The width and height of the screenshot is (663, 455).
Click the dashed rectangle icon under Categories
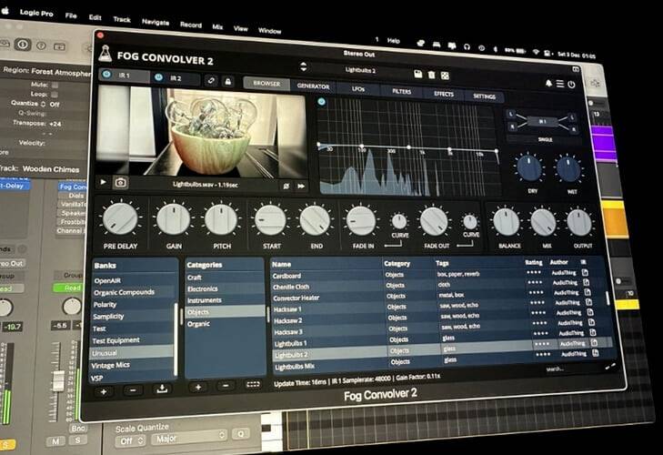(253, 384)
